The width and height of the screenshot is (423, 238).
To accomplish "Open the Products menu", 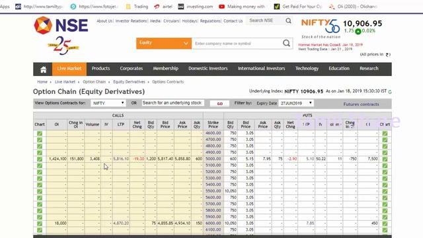I will [100, 69].
